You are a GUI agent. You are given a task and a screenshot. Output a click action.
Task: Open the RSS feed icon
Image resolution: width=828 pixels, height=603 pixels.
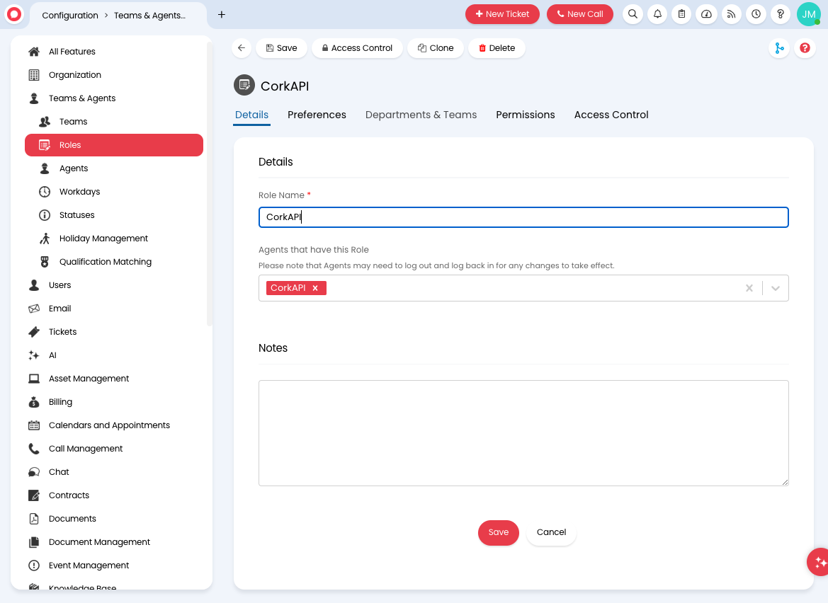coord(732,14)
